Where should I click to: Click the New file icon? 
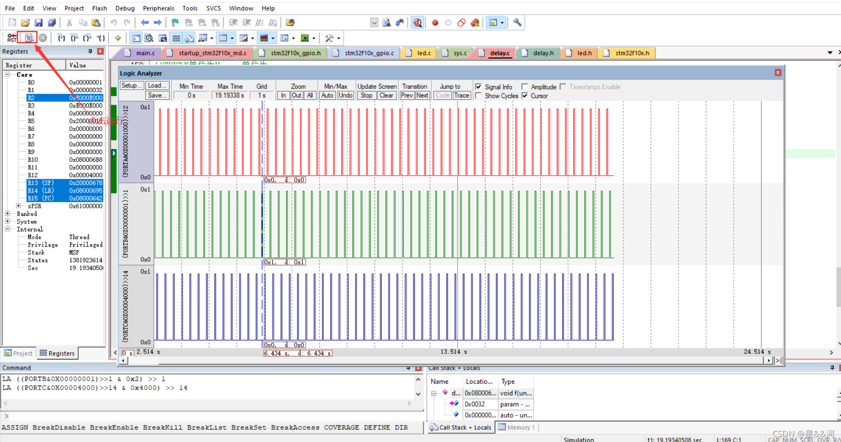pyautogui.click(x=12, y=23)
